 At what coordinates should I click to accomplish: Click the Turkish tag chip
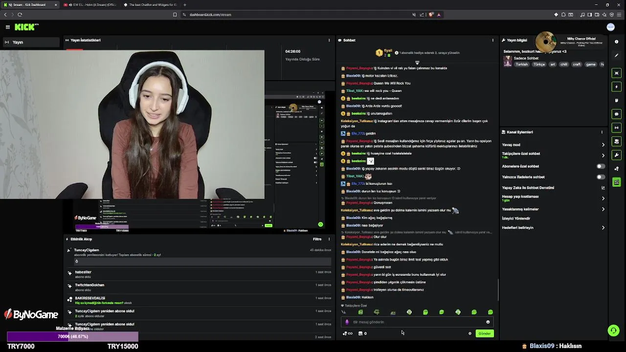tap(522, 65)
